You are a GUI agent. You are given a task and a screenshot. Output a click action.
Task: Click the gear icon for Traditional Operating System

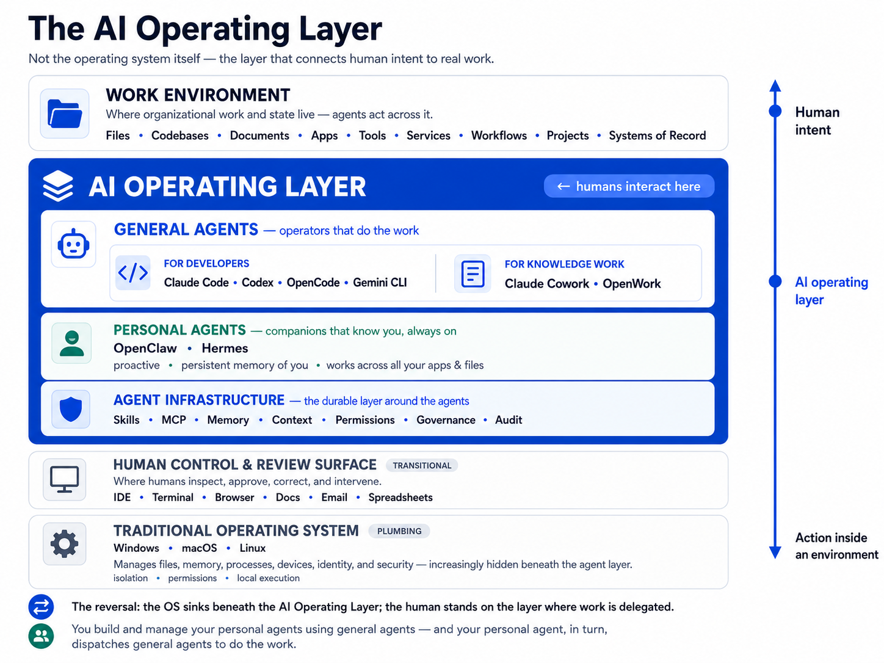(x=65, y=543)
